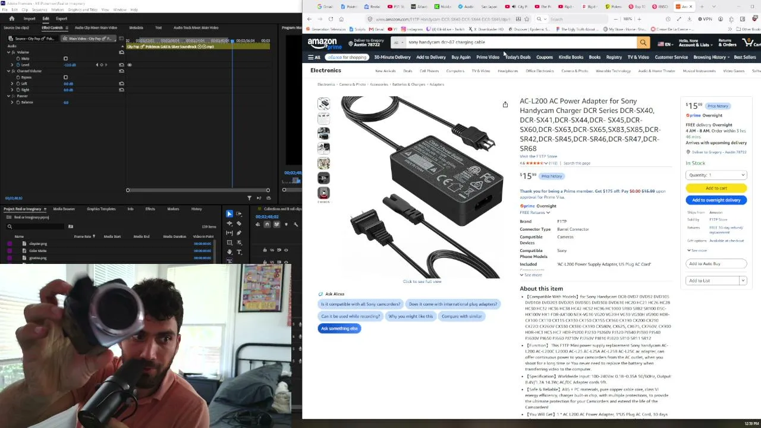The image size is (761, 428).
Task: Click the Effect Controls zoom scroll bar
Action: (198, 190)
